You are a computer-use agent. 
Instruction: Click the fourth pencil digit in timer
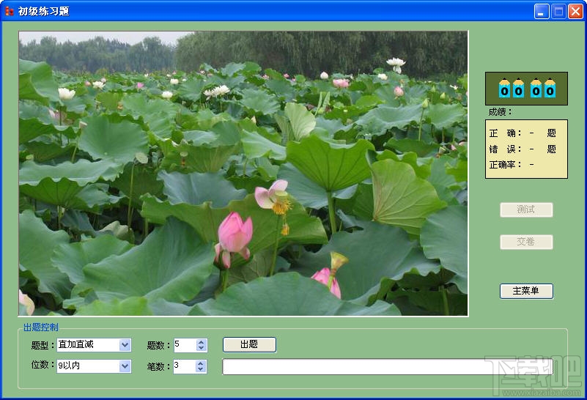550,88
